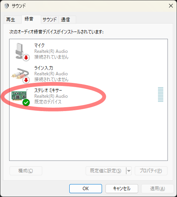Click the green checkmark default device badge

point(26,103)
